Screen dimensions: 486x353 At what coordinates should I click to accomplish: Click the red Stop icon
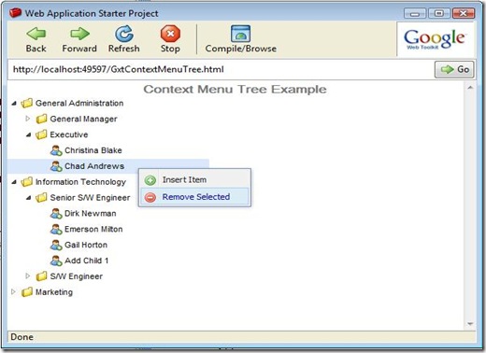coord(170,34)
